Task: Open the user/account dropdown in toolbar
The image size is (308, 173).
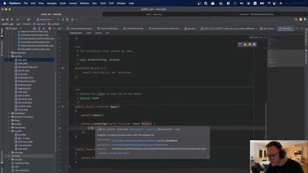Action: point(29,19)
